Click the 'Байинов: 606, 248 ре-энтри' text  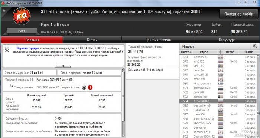click(x=145, y=70)
